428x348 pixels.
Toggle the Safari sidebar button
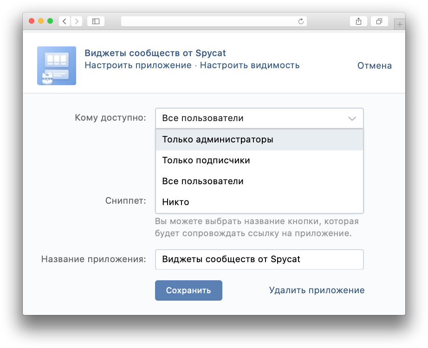tap(96, 21)
